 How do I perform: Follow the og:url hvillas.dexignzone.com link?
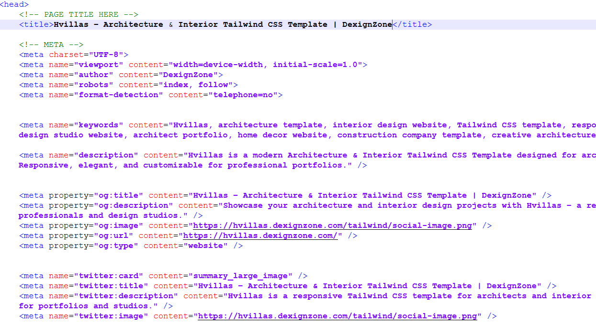click(x=260, y=236)
